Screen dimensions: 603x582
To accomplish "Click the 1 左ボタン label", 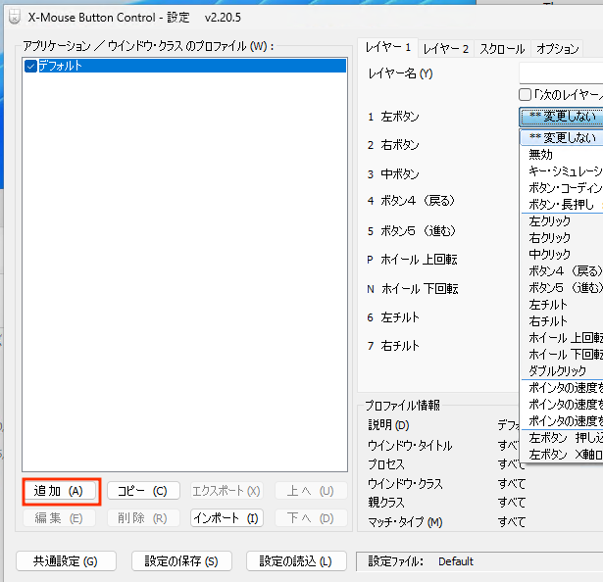I will pos(393,117).
